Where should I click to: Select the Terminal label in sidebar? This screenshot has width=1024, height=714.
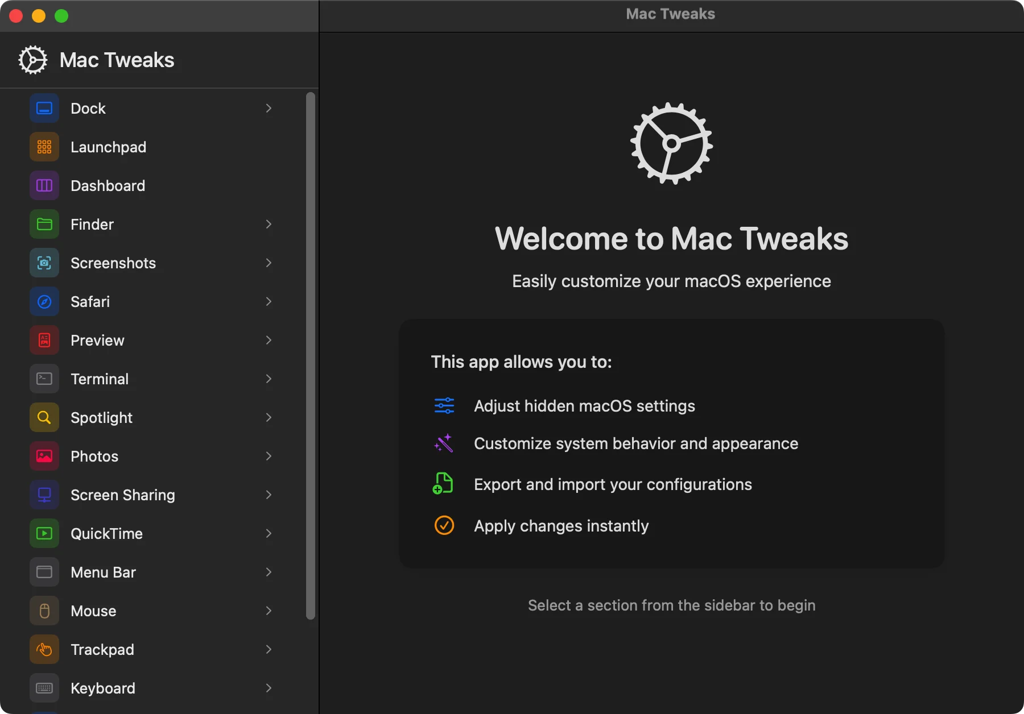(x=100, y=379)
